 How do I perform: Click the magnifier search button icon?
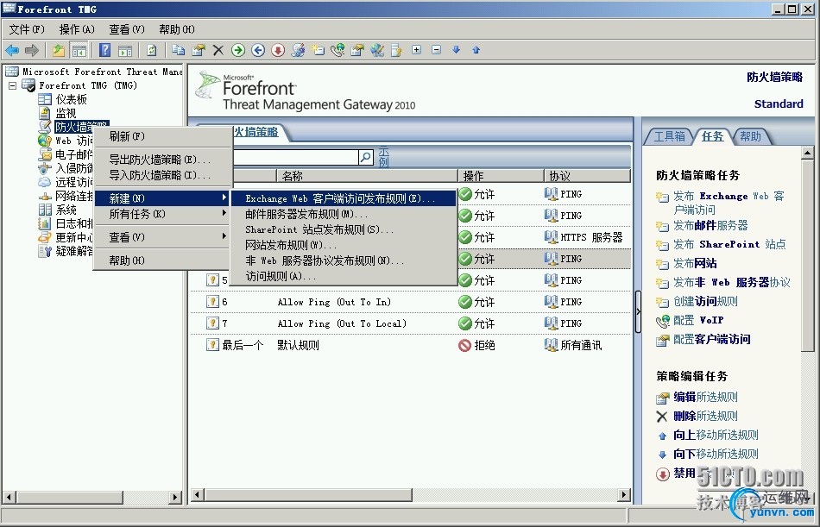[x=366, y=156]
